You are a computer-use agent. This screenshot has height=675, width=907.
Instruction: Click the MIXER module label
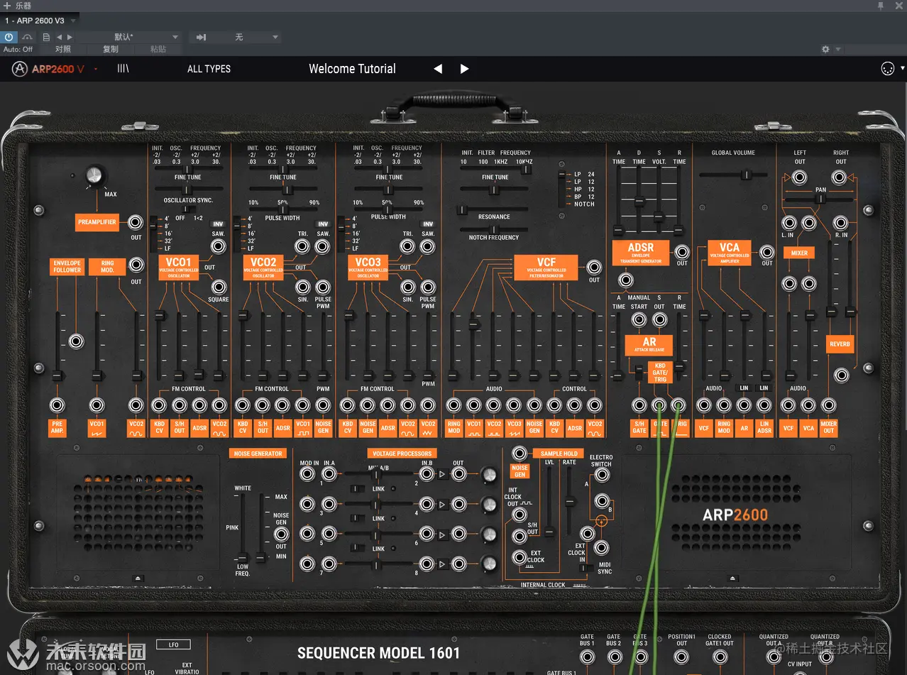(799, 253)
